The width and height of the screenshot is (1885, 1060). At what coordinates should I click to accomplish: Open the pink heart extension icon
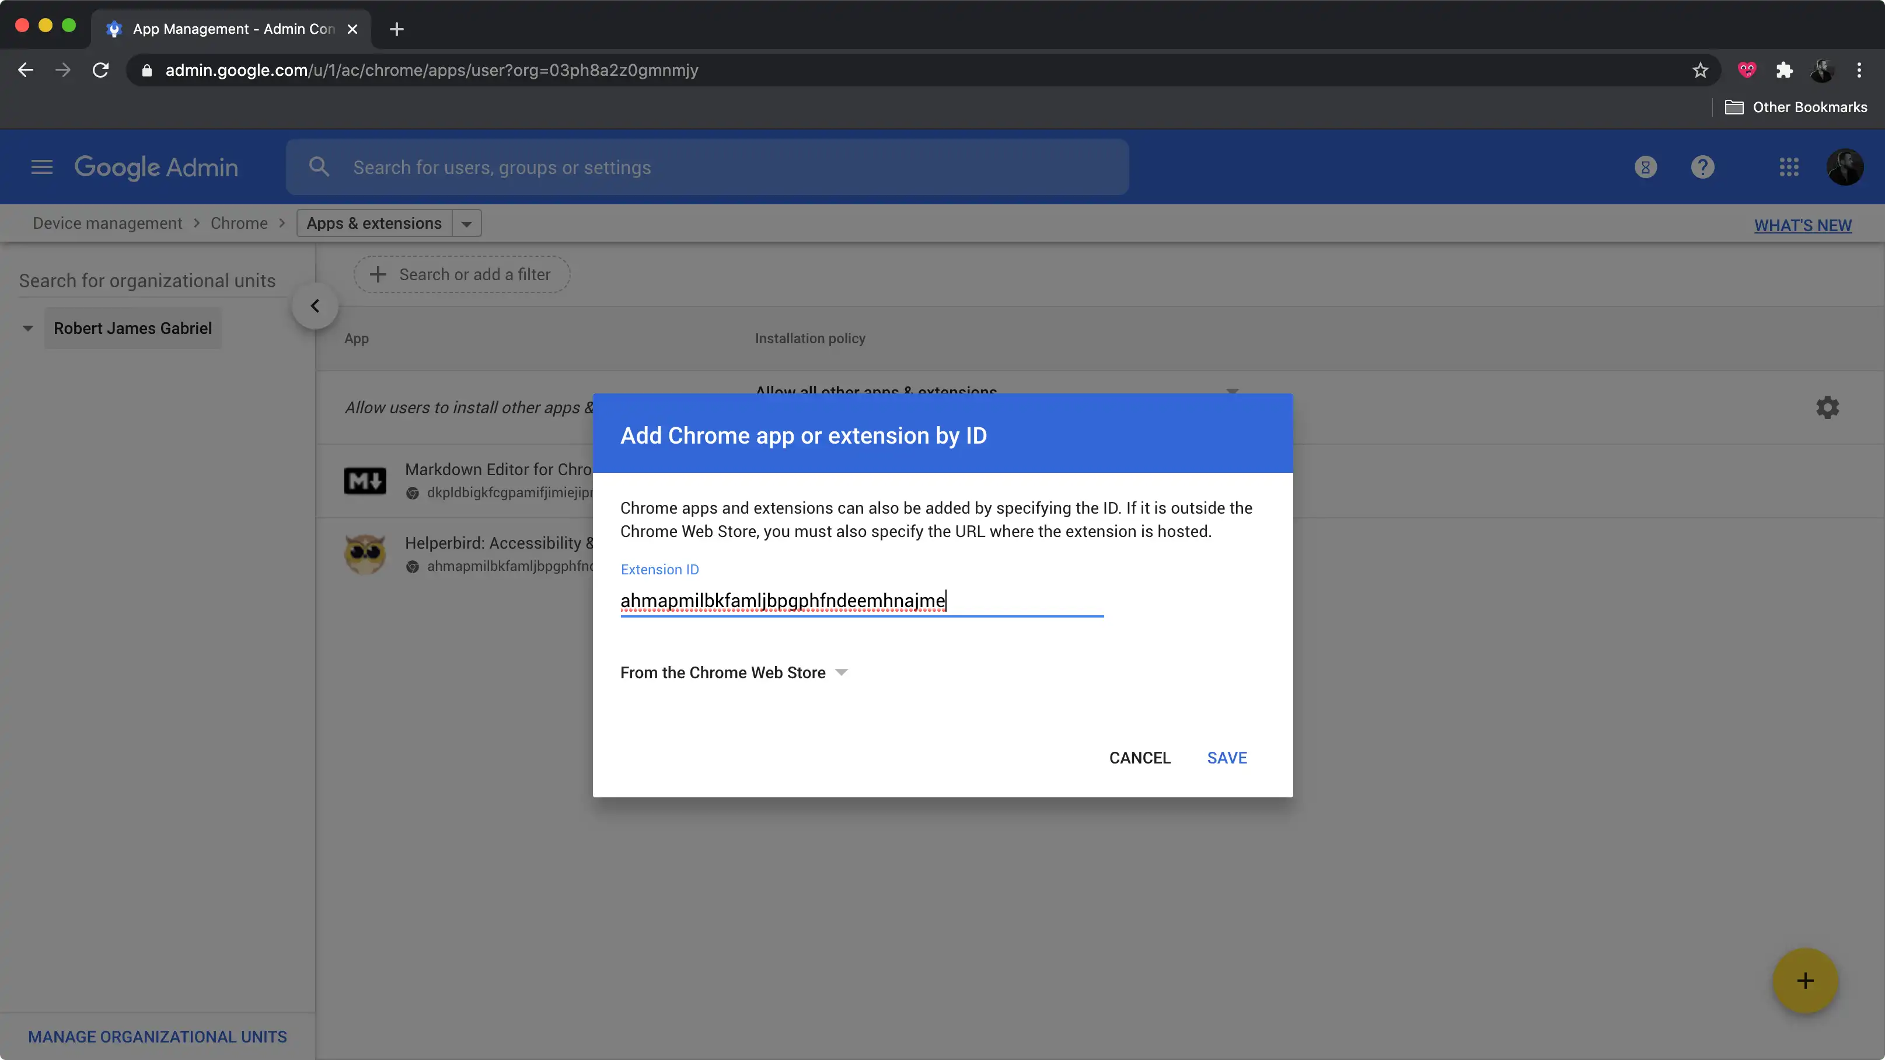tap(1747, 70)
